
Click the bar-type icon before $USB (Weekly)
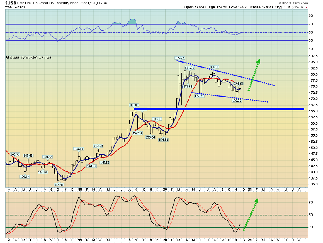tap(8, 58)
